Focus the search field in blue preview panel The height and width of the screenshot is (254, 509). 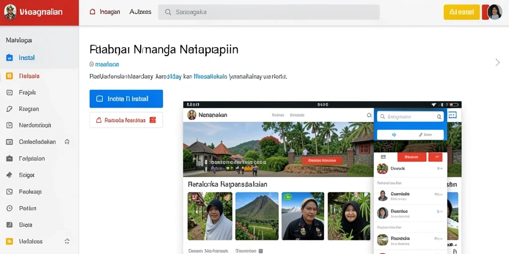[411, 117]
